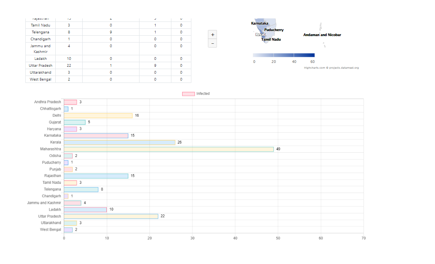Select West Bengal cell in the table
The height and width of the screenshot is (264, 435).
coord(40,79)
